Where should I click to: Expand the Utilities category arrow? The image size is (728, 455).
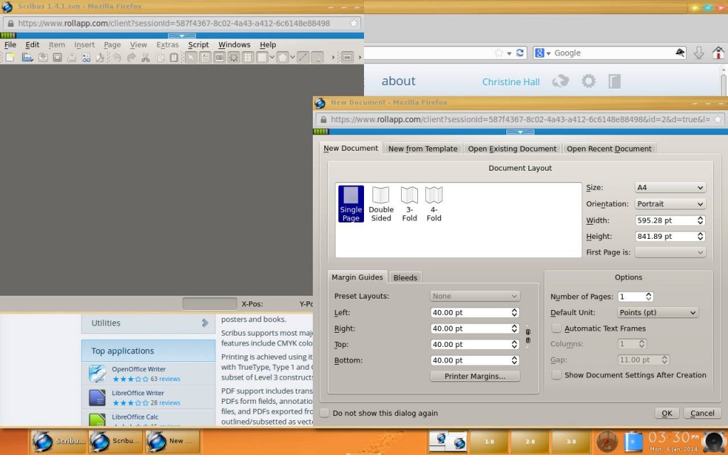(205, 323)
